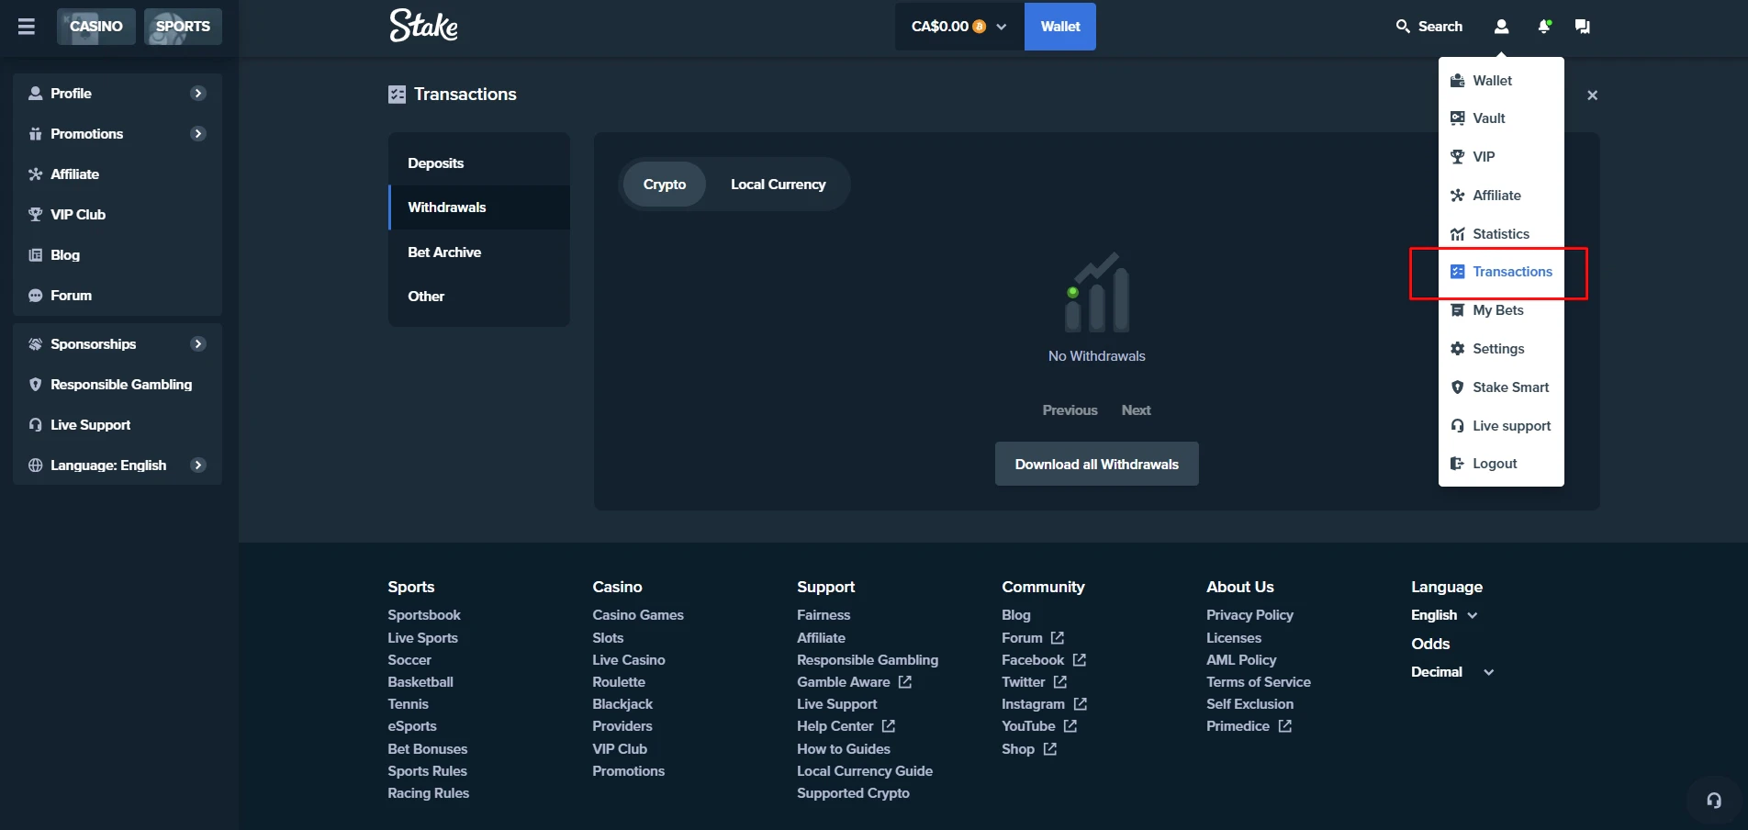The height and width of the screenshot is (830, 1748).
Task: Open the hamburger menu icon
Action: [27, 27]
